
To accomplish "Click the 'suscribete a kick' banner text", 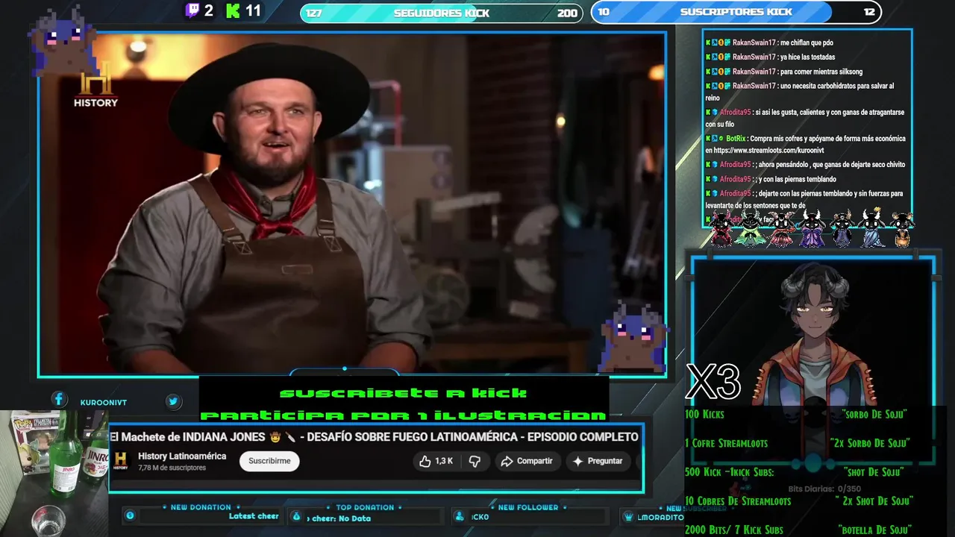I will (x=403, y=392).
